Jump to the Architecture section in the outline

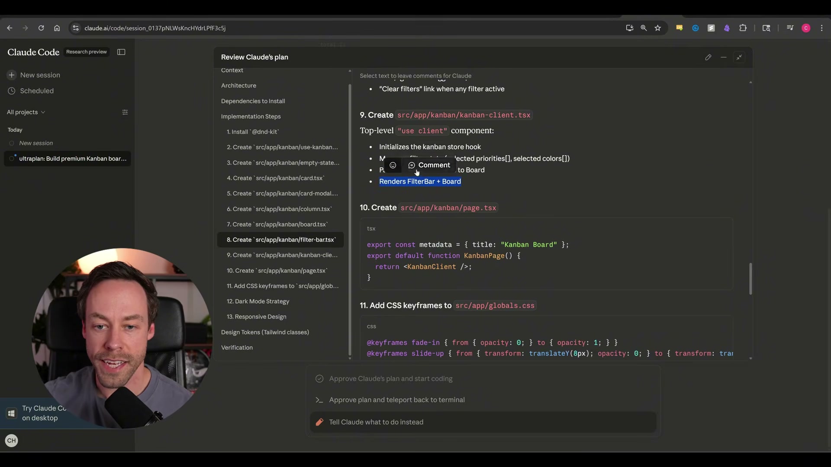(238, 86)
